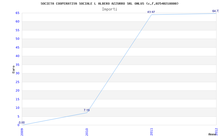Click the y-axis value 20
The height and width of the screenshot is (137, 219).
point(18,91)
